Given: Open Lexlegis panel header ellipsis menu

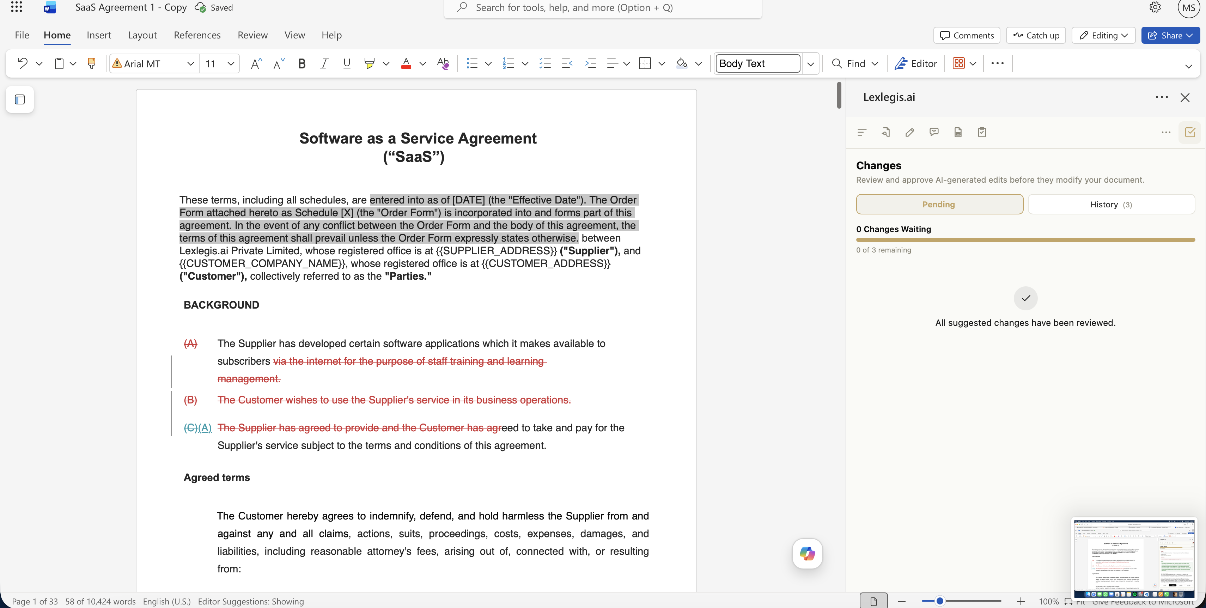Looking at the screenshot, I should click(x=1162, y=97).
